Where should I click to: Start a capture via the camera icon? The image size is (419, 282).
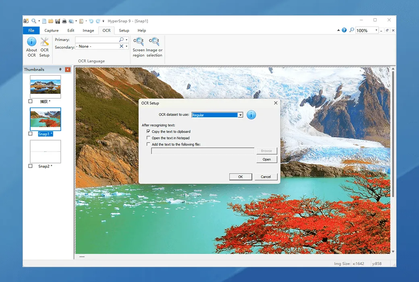point(25,21)
